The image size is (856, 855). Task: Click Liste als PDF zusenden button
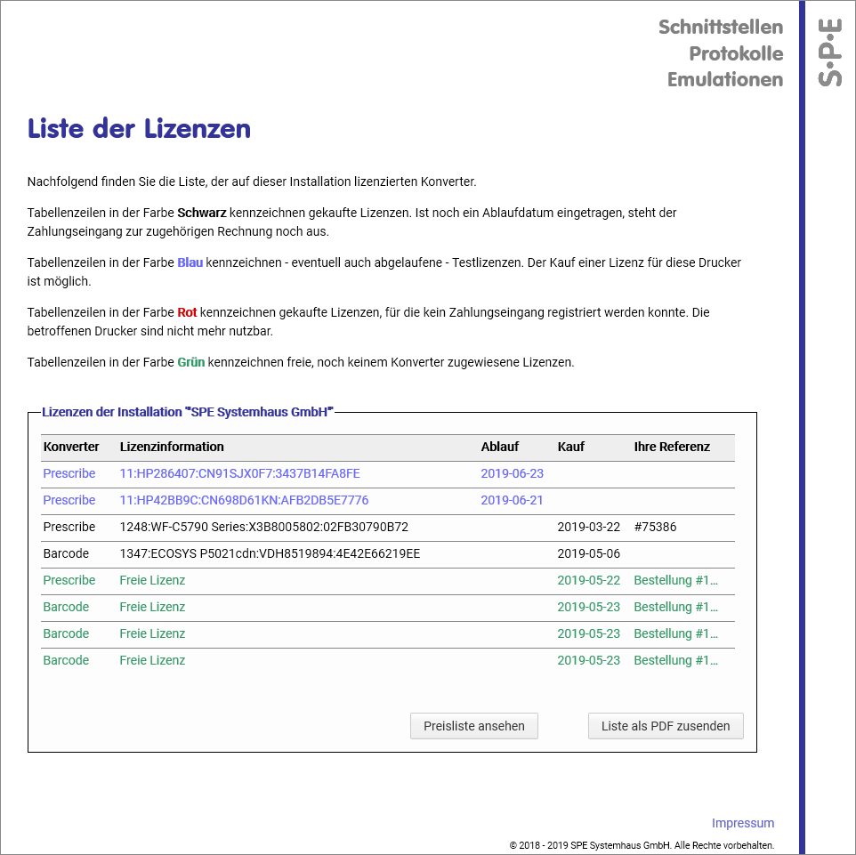[665, 726]
